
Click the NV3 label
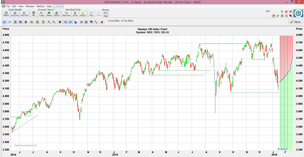(268, 11)
